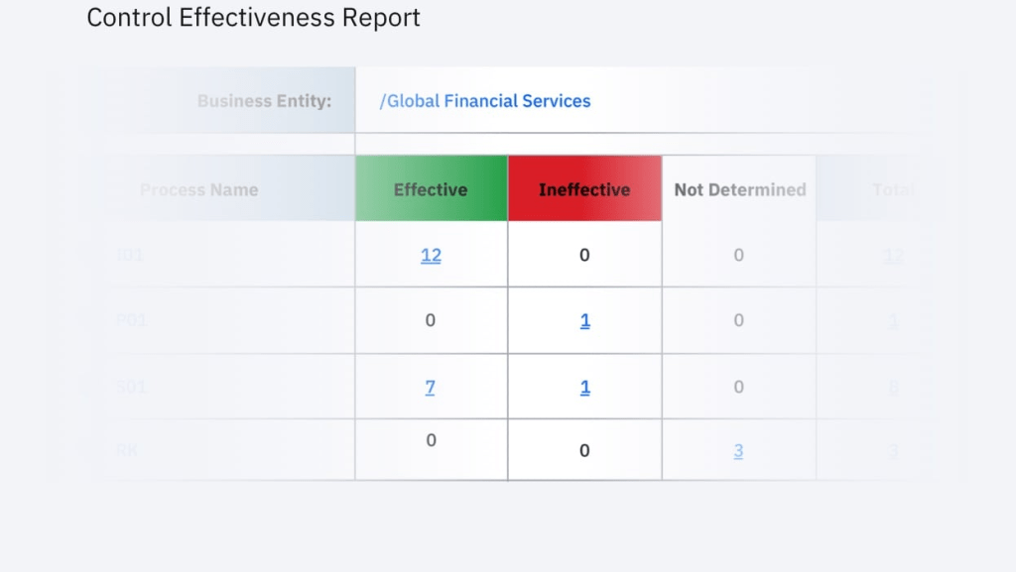
Task: Click the zero Effective cell for P01
Action: click(431, 320)
